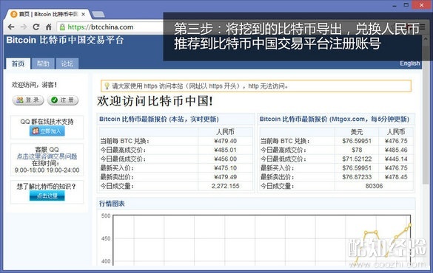Select the $71.52122 Mtgox lowest price

pyautogui.click(x=357, y=159)
